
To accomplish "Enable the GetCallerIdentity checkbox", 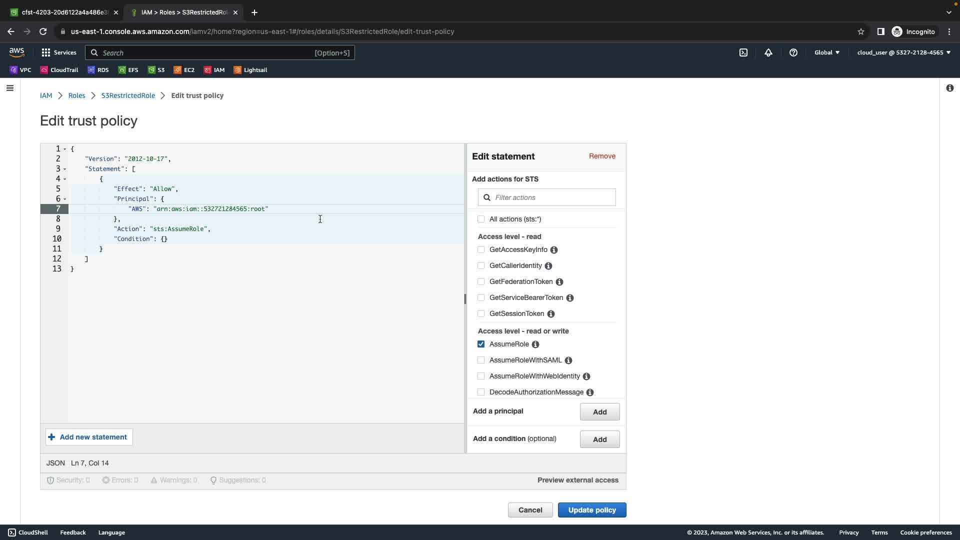I will [x=481, y=265].
